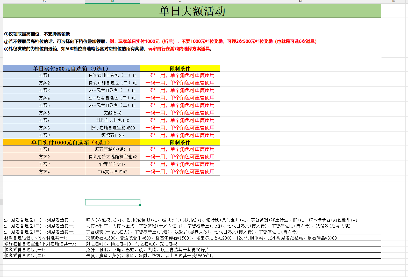
Task: Click rule text ①仅领取最高档位
Action: [x=37, y=34]
